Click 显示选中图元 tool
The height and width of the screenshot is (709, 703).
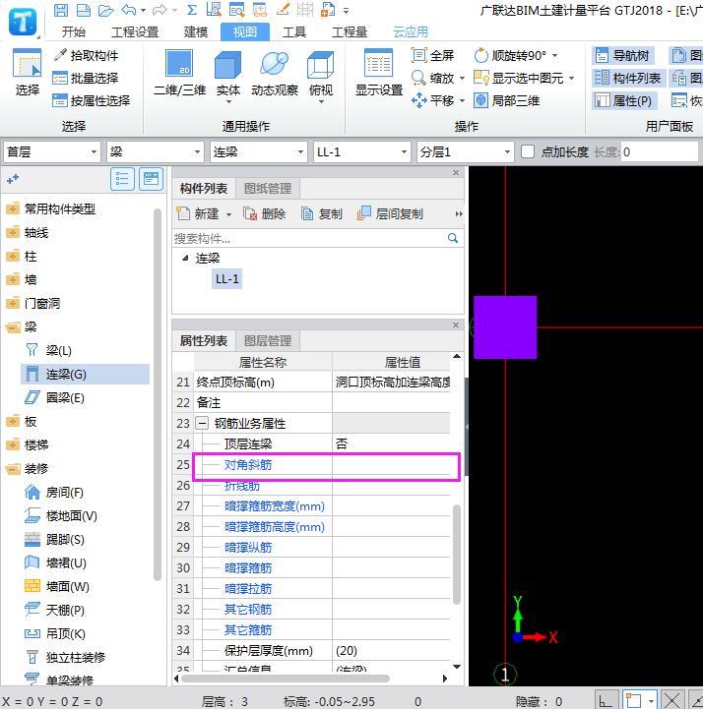point(519,78)
